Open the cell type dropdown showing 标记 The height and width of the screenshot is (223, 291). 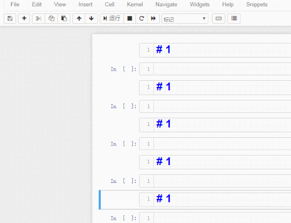pos(185,19)
